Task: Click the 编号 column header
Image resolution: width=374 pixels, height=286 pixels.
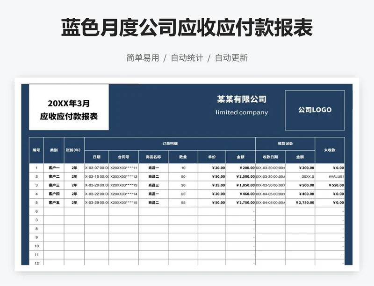Action: point(36,150)
